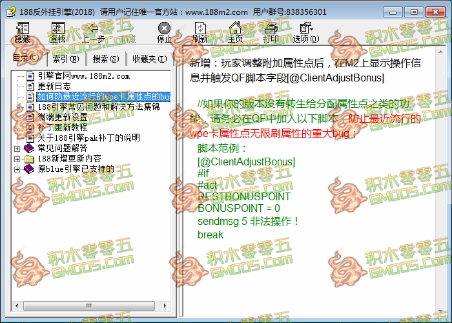The image size is (452, 323).
Task: Click the break script line
Action: click(x=211, y=234)
